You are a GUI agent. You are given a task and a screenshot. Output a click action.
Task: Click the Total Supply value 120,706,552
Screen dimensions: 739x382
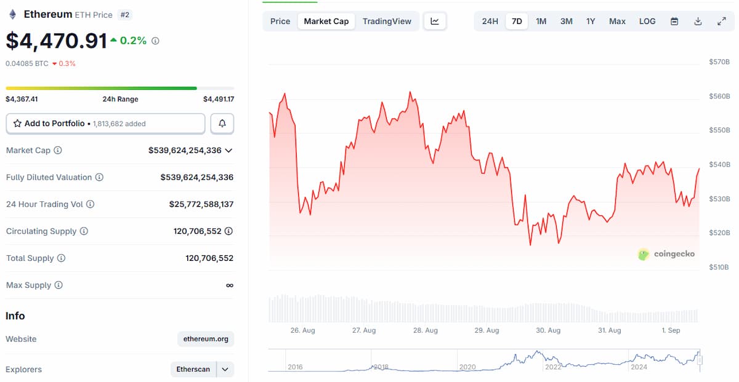[209, 258]
